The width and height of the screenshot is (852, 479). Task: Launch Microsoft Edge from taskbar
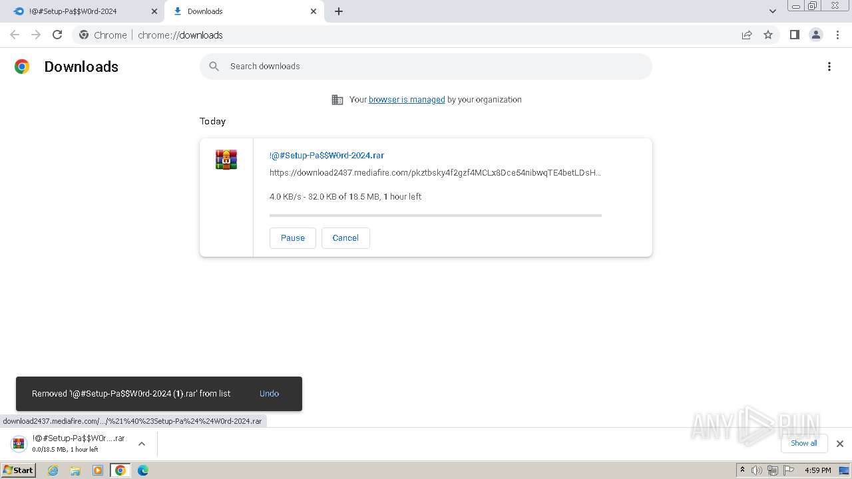tap(143, 470)
